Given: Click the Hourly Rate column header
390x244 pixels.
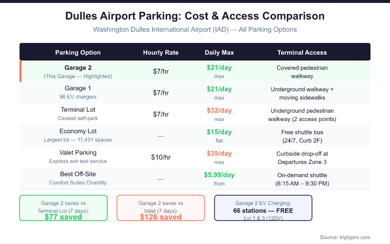Looking at the screenshot, I should coord(161,52).
